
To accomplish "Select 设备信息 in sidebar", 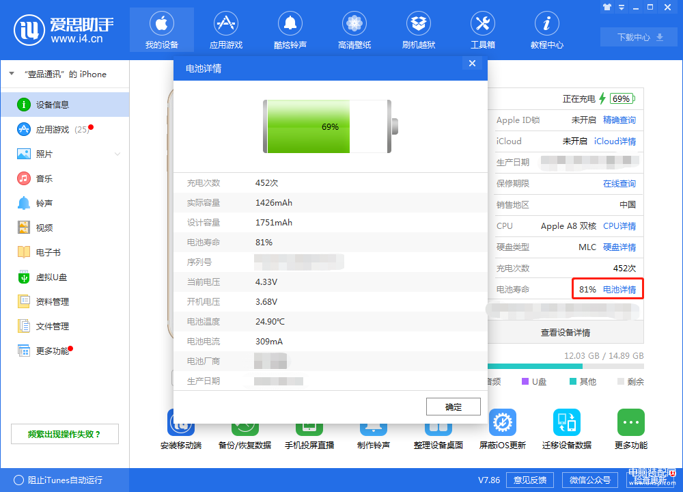I will (65, 105).
